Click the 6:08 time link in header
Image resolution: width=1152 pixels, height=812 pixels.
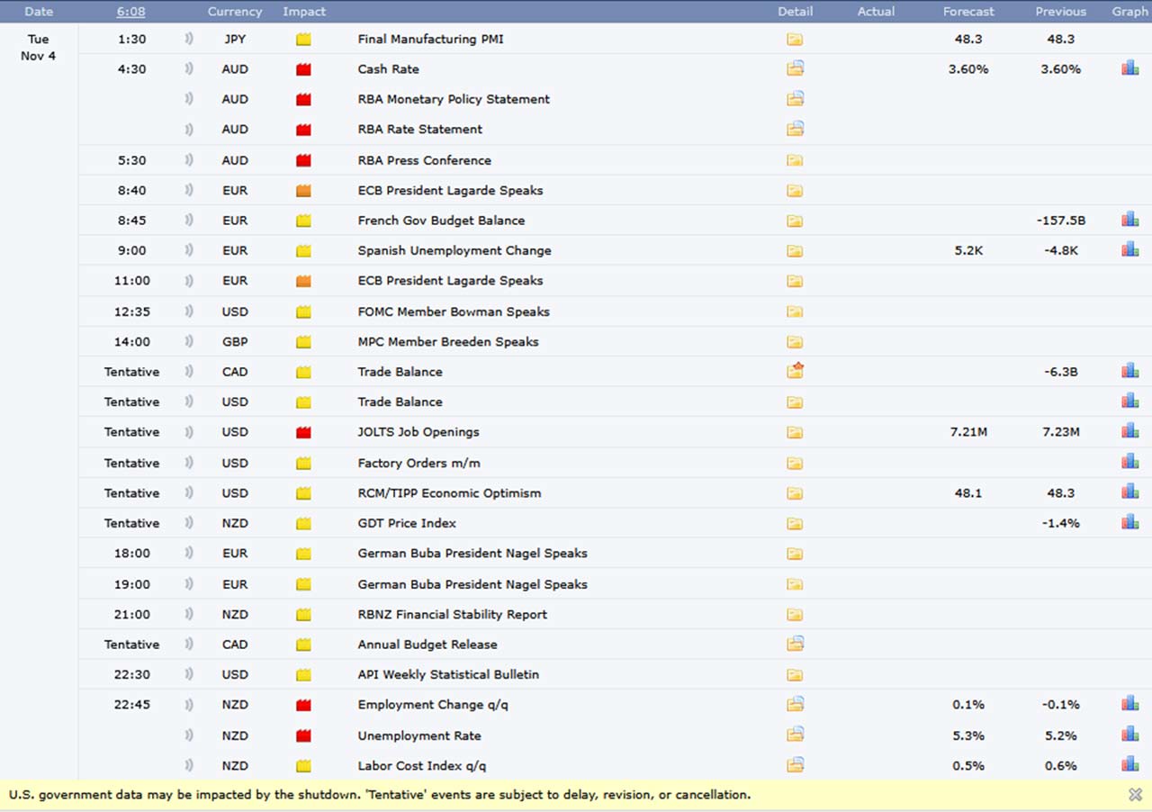pyautogui.click(x=131, y=12)
